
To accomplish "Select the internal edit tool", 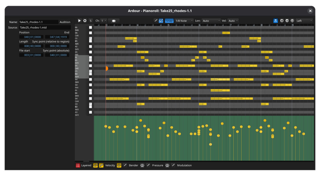I will point(161,21).
